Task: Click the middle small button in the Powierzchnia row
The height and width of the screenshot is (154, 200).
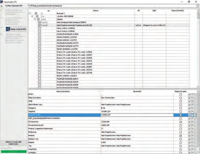Action: [x=192, y=122]
